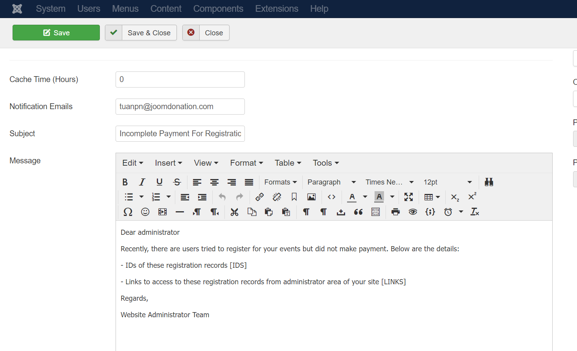Expand the numbered list style arrow

(169, 197)
